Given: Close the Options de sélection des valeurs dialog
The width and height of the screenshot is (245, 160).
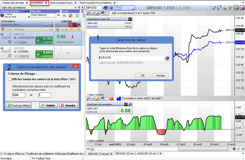Looking at the screenshot, I should click(x=76, y=66).
